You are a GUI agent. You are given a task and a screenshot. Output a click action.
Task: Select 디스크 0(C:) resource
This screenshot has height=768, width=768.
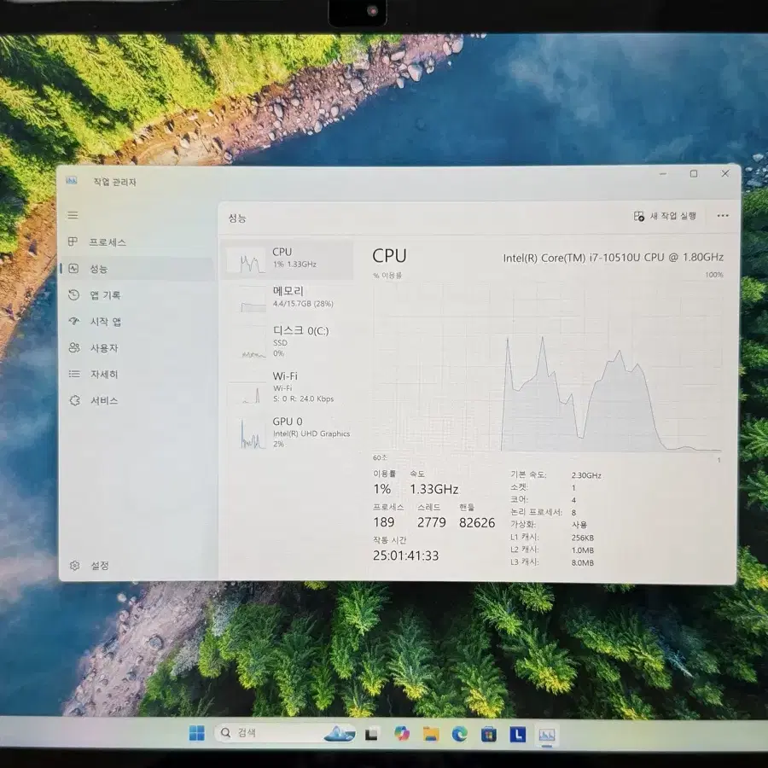tap(288, 341)
